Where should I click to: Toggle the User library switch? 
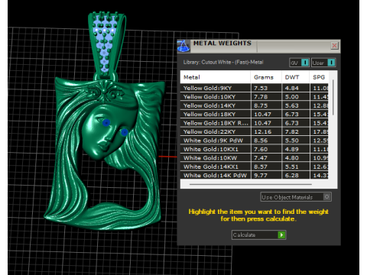331,63
